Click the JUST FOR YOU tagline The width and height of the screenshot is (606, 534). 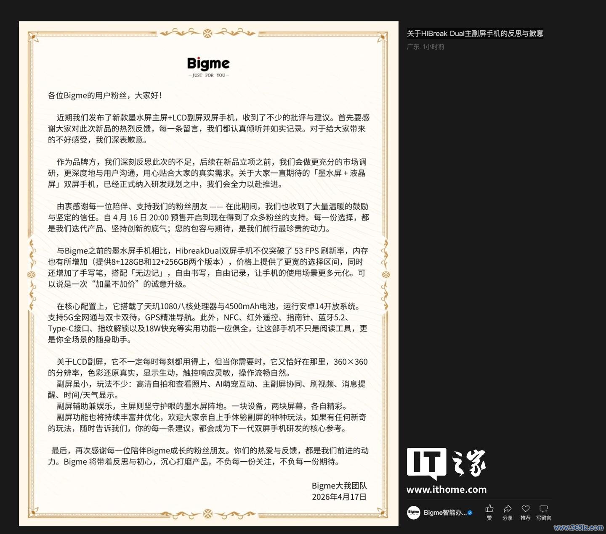pyautogui.click(x=209, y=75)
